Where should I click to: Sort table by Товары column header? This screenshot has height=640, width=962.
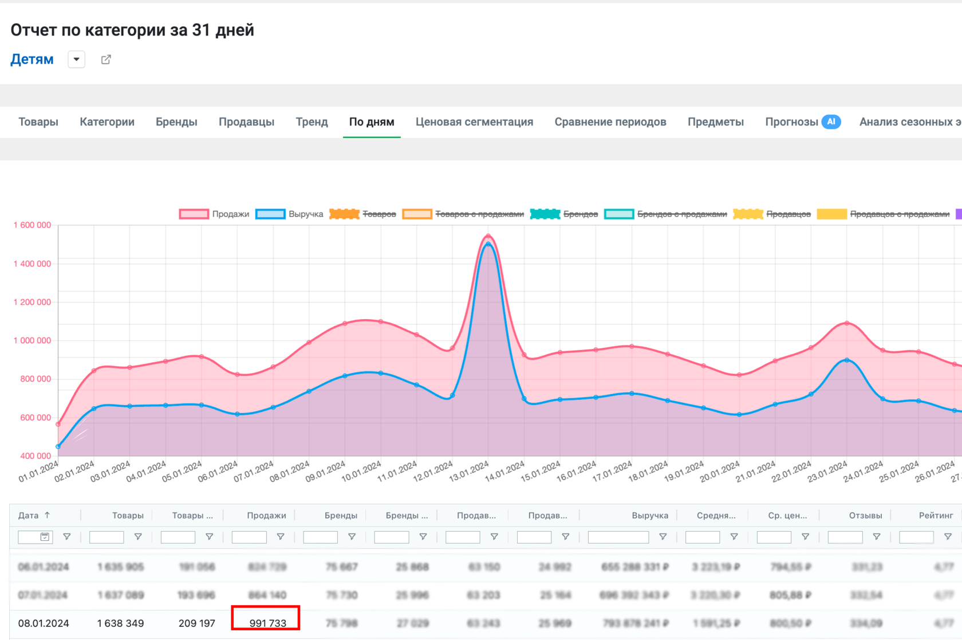tap(128, 516)
